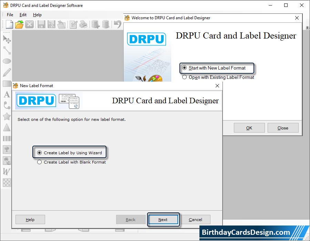Screen dimensions: 310x241
Task: Click the Undo arrow icon
Action: (117, 24)
